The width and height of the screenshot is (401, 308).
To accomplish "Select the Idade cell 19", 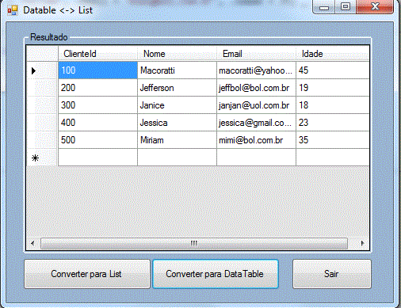I will [x=333, y=88].
